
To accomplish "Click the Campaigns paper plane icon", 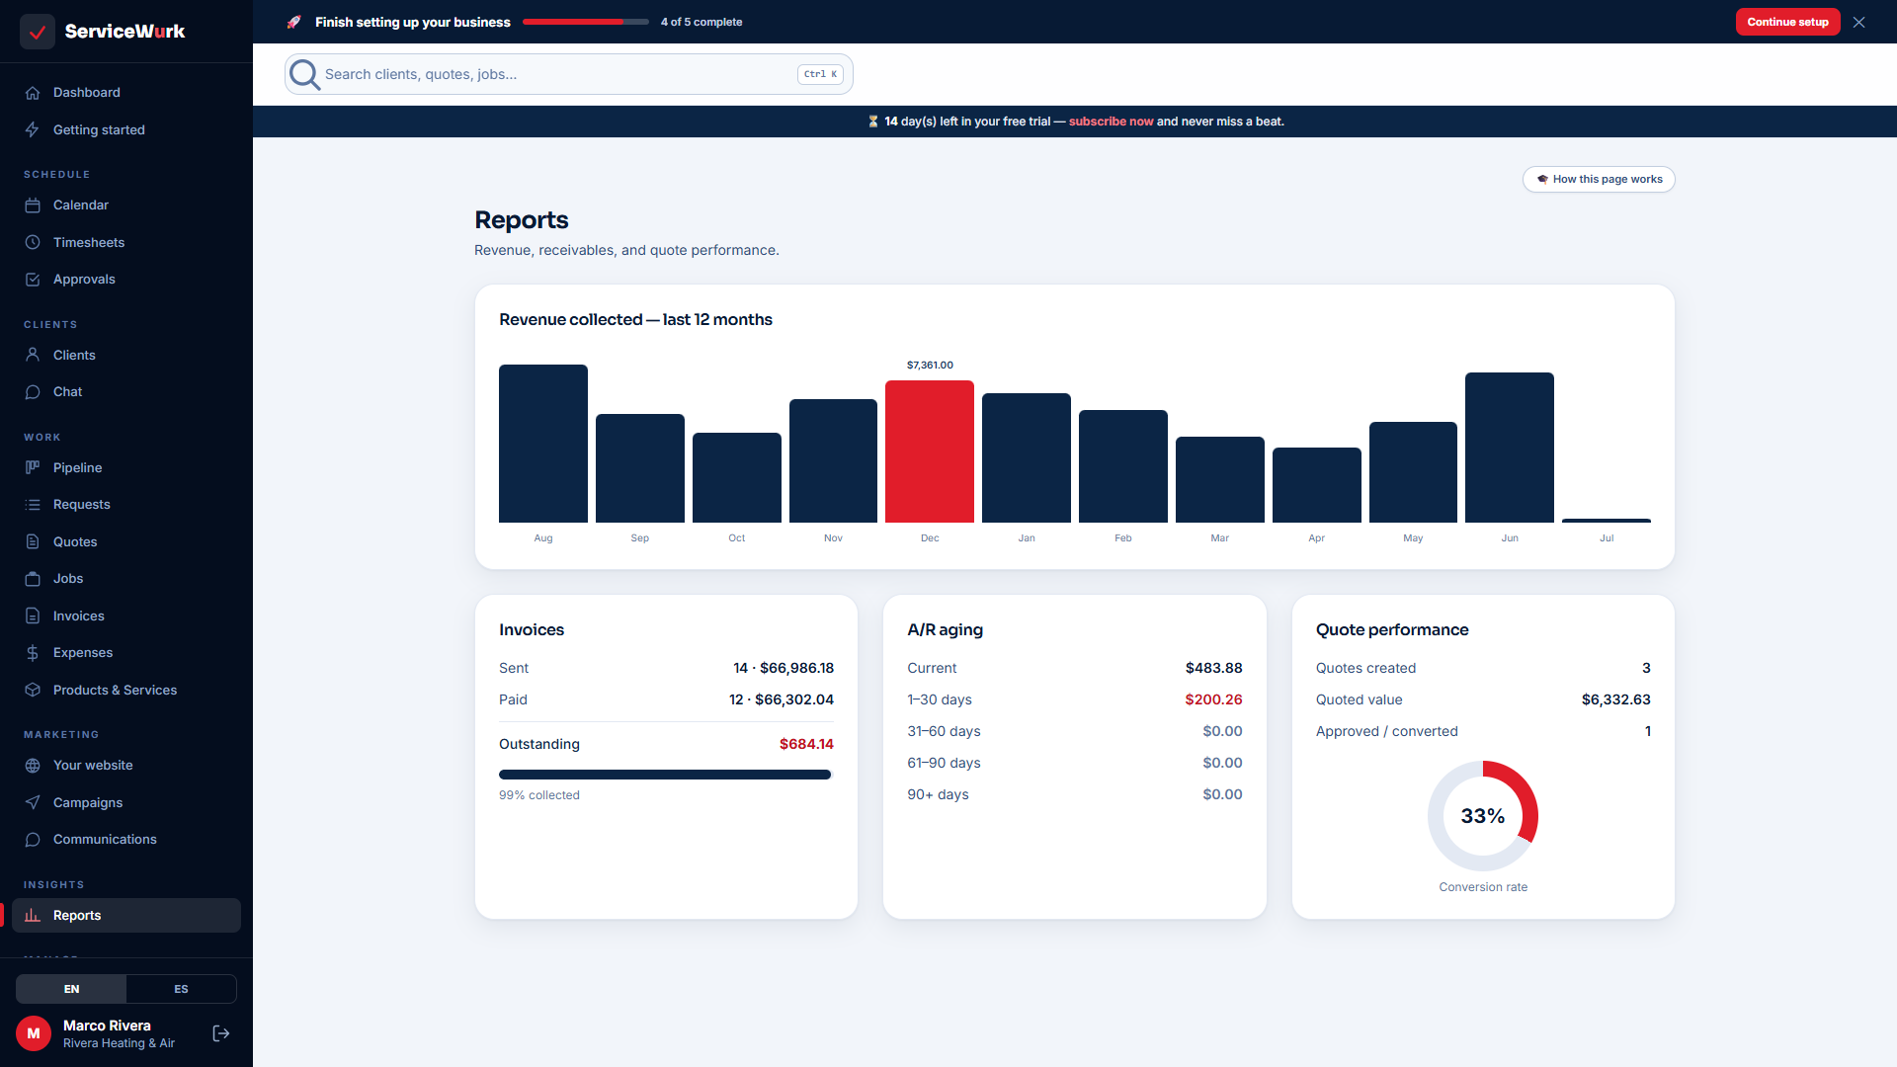I will tap(33, 802).
